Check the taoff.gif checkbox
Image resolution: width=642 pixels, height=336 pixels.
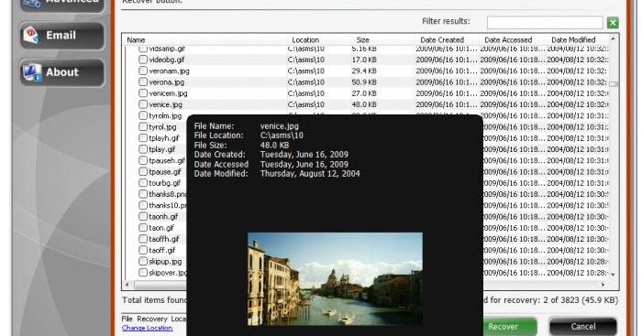142,250
